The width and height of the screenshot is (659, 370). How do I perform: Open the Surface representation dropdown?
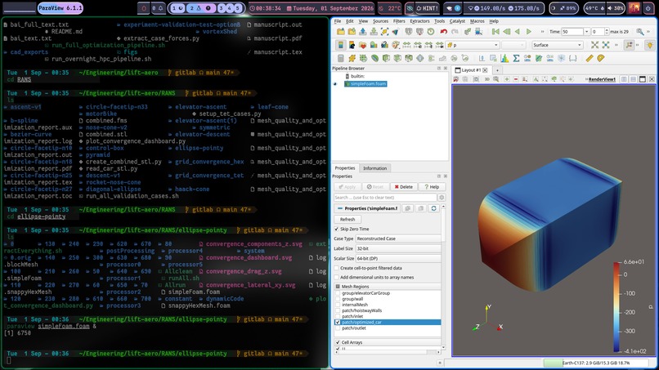(x=558, y=45)
